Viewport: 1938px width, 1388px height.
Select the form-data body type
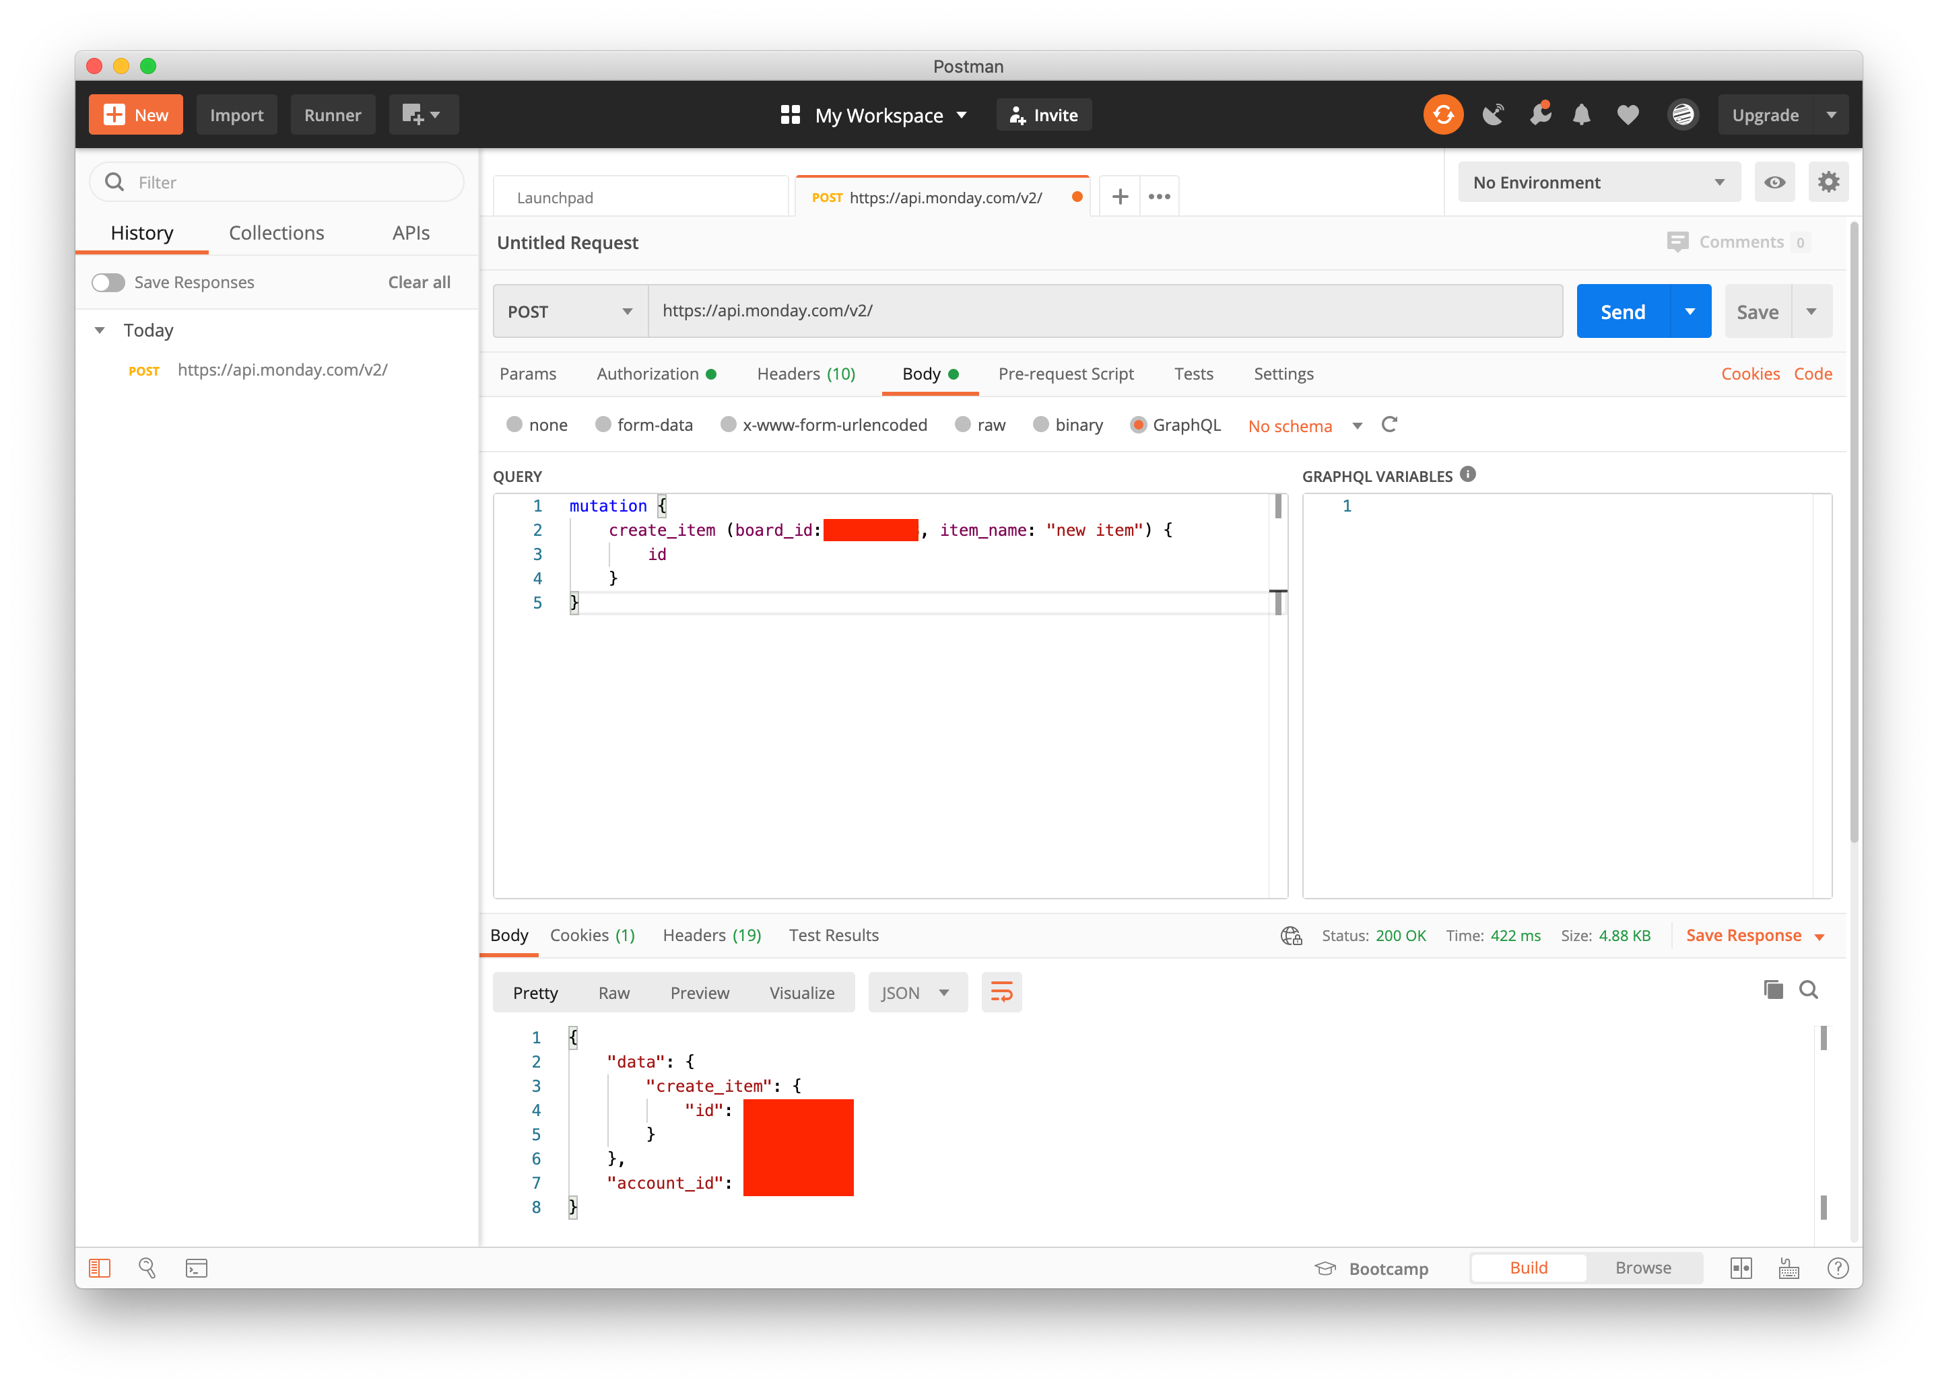[x=603, y=425]
